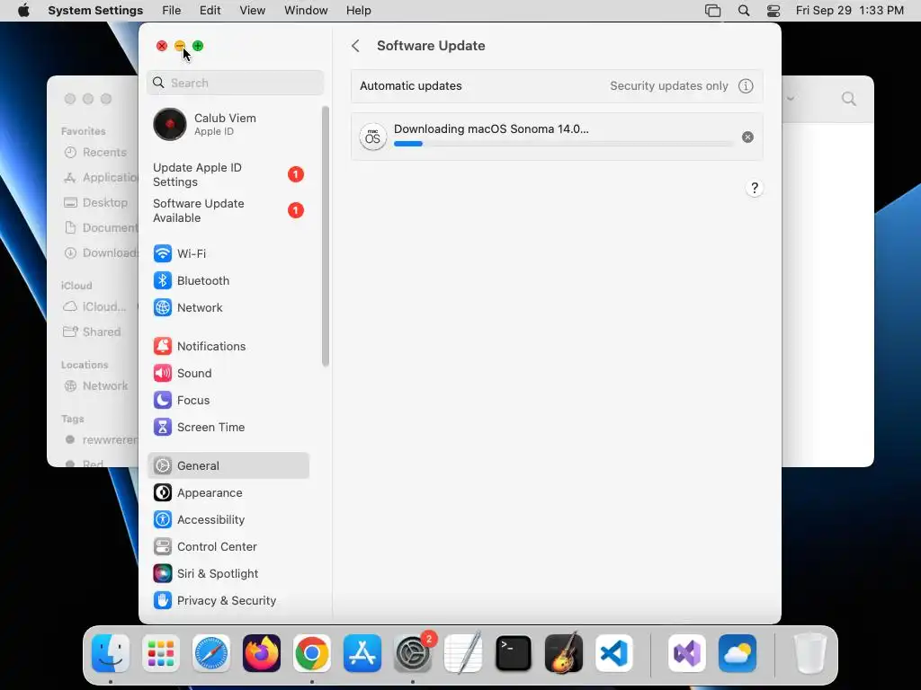Viewport: 921px width, 690px height.
Task: Open the System Settings menu
Action: pyautogui.click(x=95, y=11)
